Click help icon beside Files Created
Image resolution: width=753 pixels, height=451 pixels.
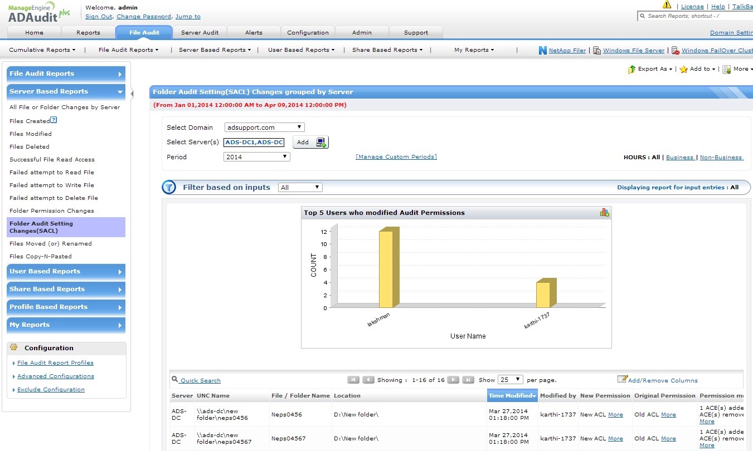click(54, 120)
